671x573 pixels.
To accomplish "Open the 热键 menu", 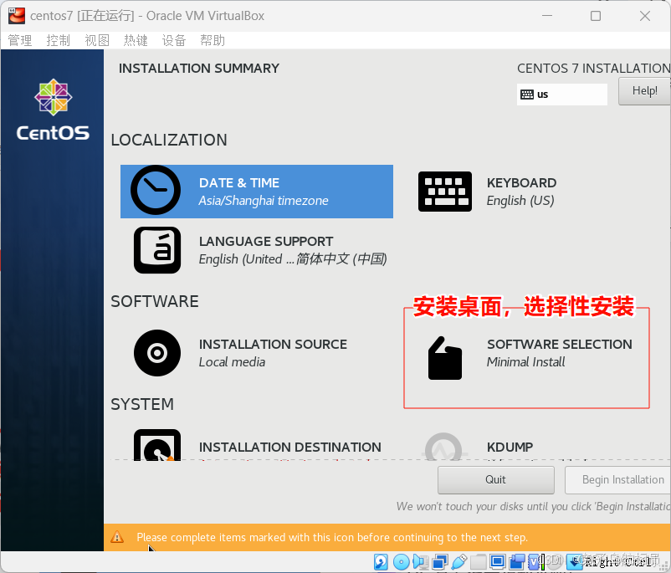I will pos(136,41).
